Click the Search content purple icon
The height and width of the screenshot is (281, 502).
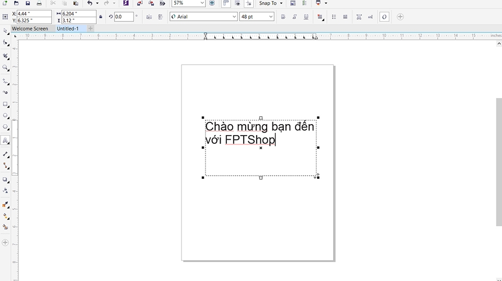click(x=126, y=3)
